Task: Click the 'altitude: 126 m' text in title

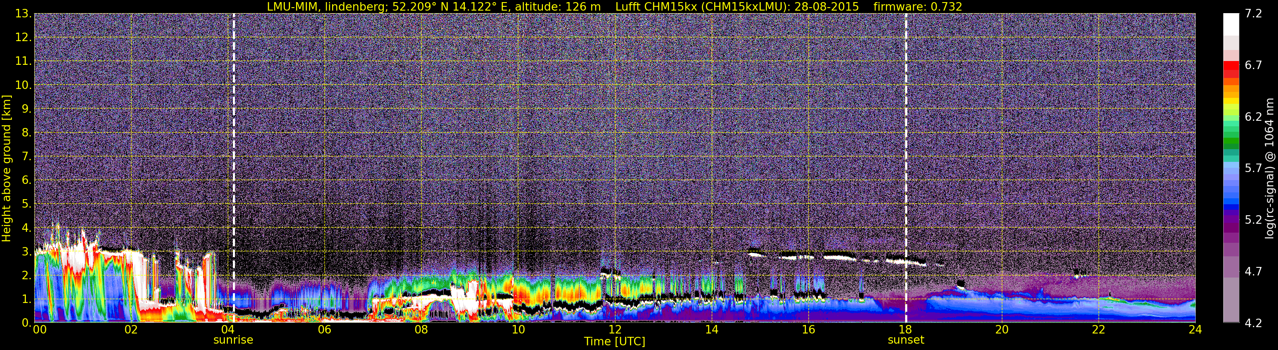Action: tap(558, 7)
